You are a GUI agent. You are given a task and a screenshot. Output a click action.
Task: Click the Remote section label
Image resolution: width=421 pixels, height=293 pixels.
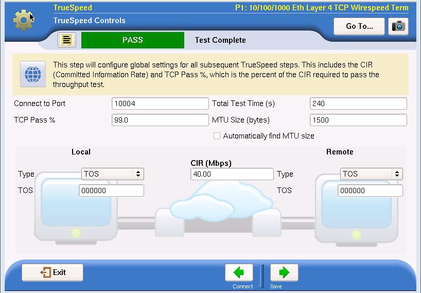tap(340, 152)
